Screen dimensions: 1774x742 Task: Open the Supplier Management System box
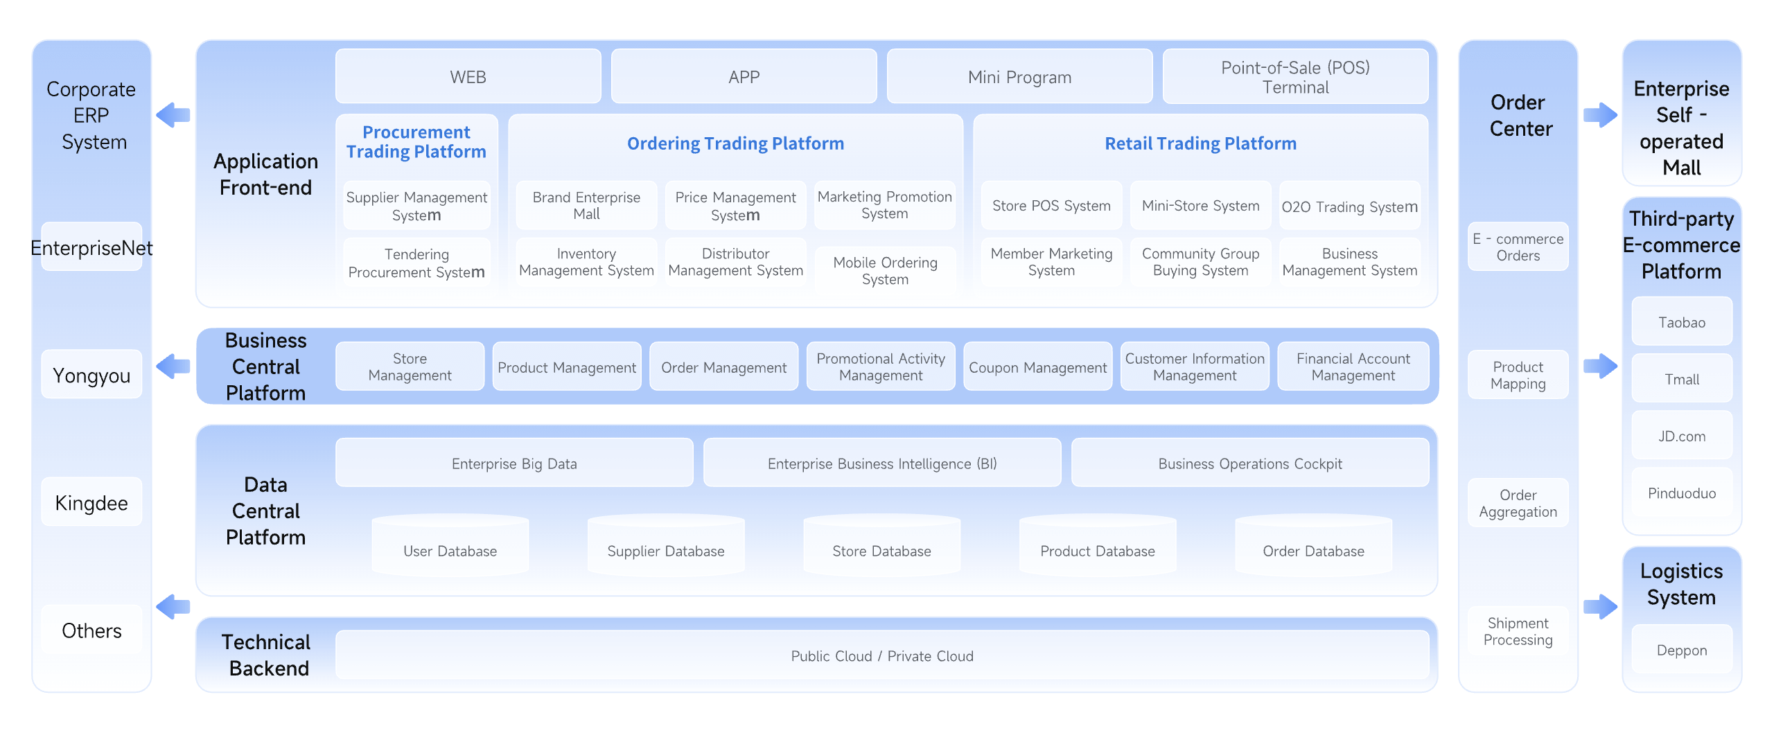[416, 206]
